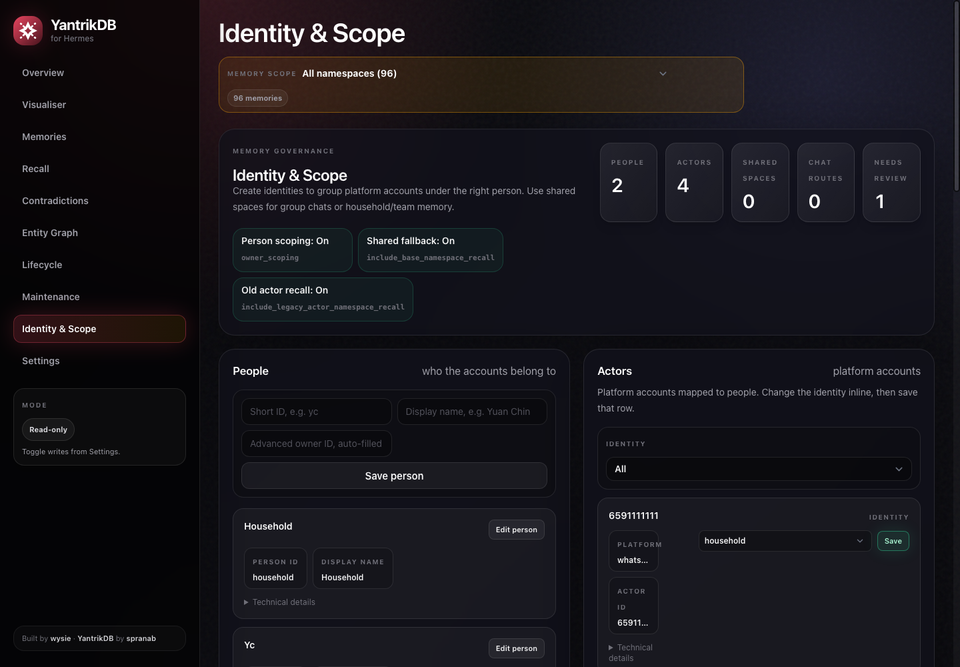960x667 pixels.
Task: Toggle Person scoping setting
Action: pos(292,250)
